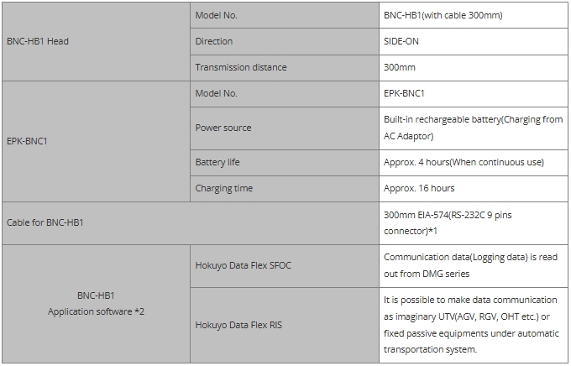Select the "300mm" transmission distance value
571x366 pixels.
click(400, 67)
